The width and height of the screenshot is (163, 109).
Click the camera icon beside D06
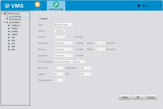click(9, 41)
